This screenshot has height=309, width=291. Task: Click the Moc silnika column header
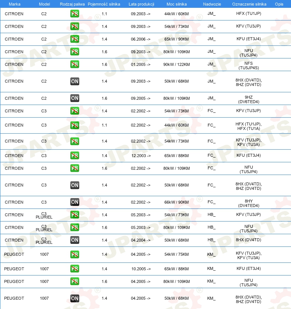pyautogui.click(x=177, y=4)
